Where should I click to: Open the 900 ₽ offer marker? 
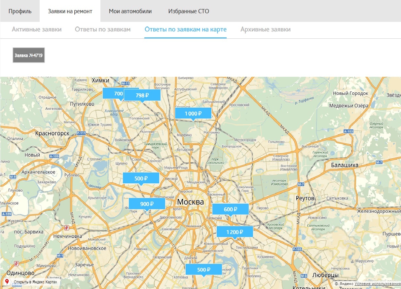(x=147, y=204)
